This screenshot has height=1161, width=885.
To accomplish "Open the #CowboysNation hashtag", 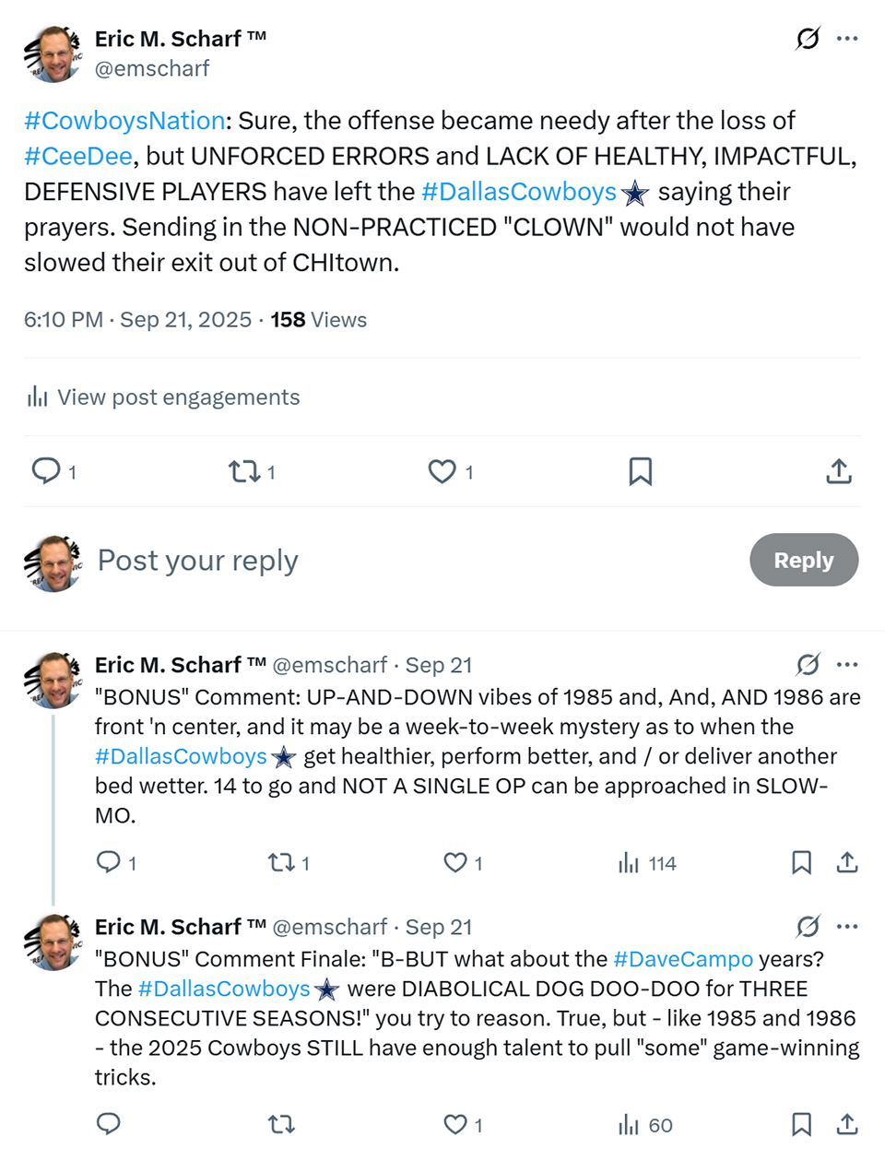I will (x=124, y=121).
